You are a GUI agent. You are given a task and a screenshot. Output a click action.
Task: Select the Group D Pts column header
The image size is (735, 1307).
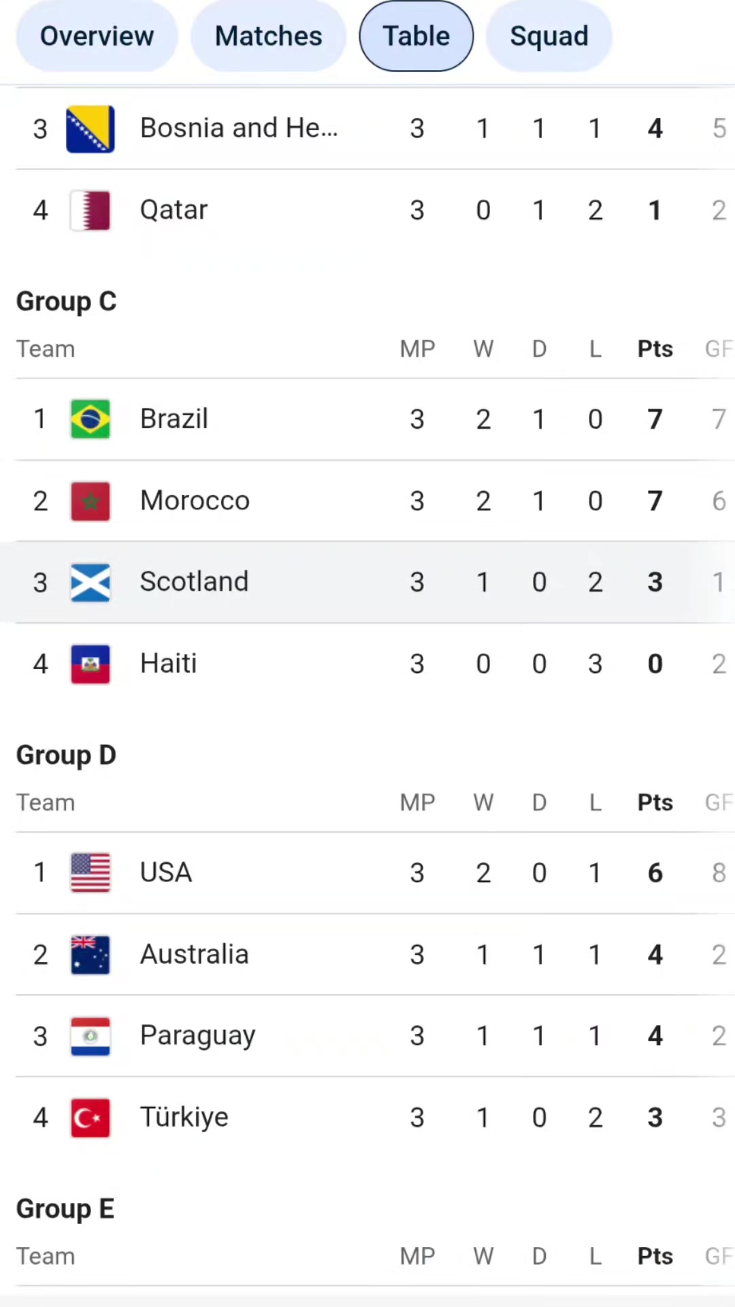click(655, 803)
